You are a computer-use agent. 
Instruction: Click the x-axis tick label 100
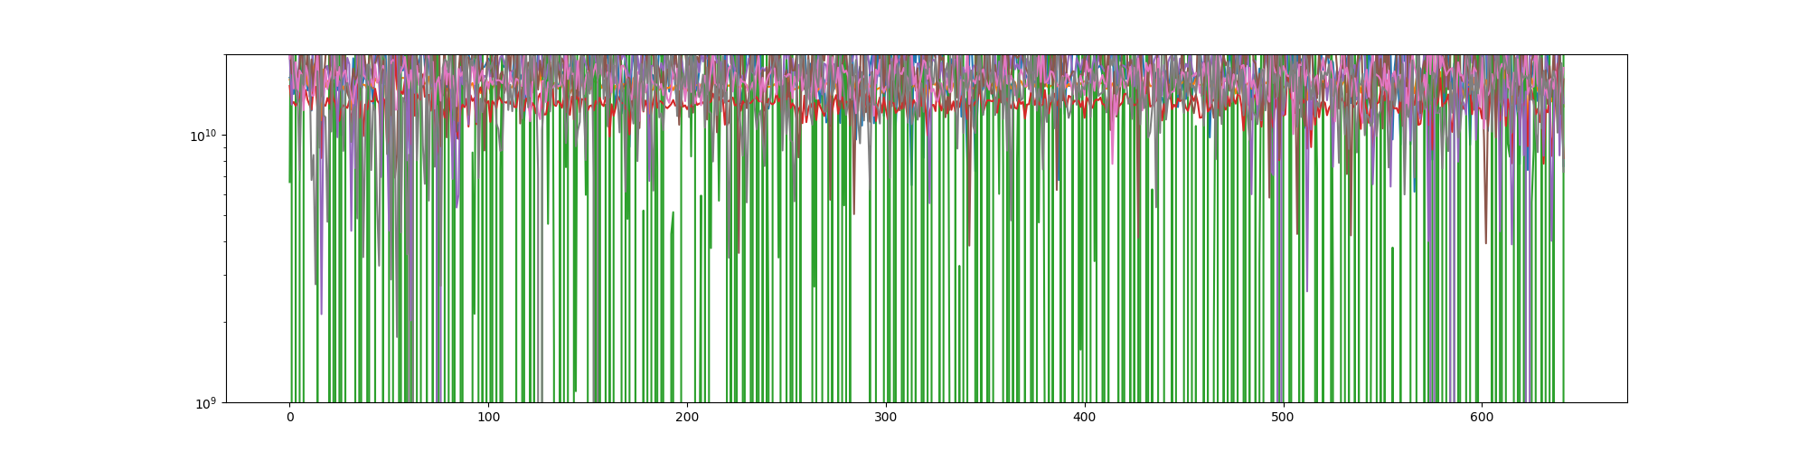click(x=488, y=418)
